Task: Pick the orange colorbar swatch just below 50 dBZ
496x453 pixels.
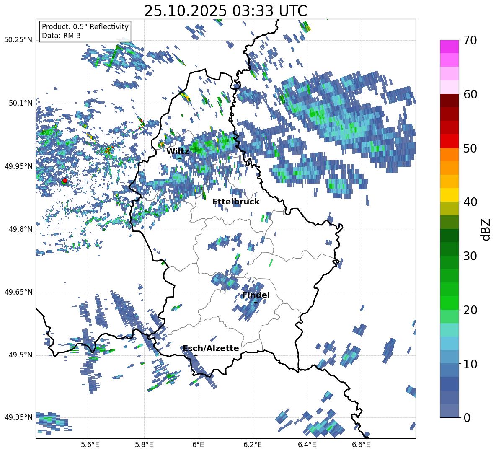Action: click(449, 154)
